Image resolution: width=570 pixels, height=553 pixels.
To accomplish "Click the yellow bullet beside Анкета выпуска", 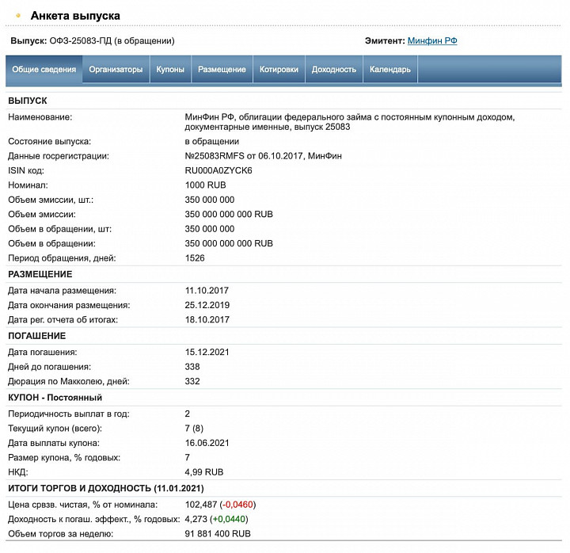I will 18,16.
